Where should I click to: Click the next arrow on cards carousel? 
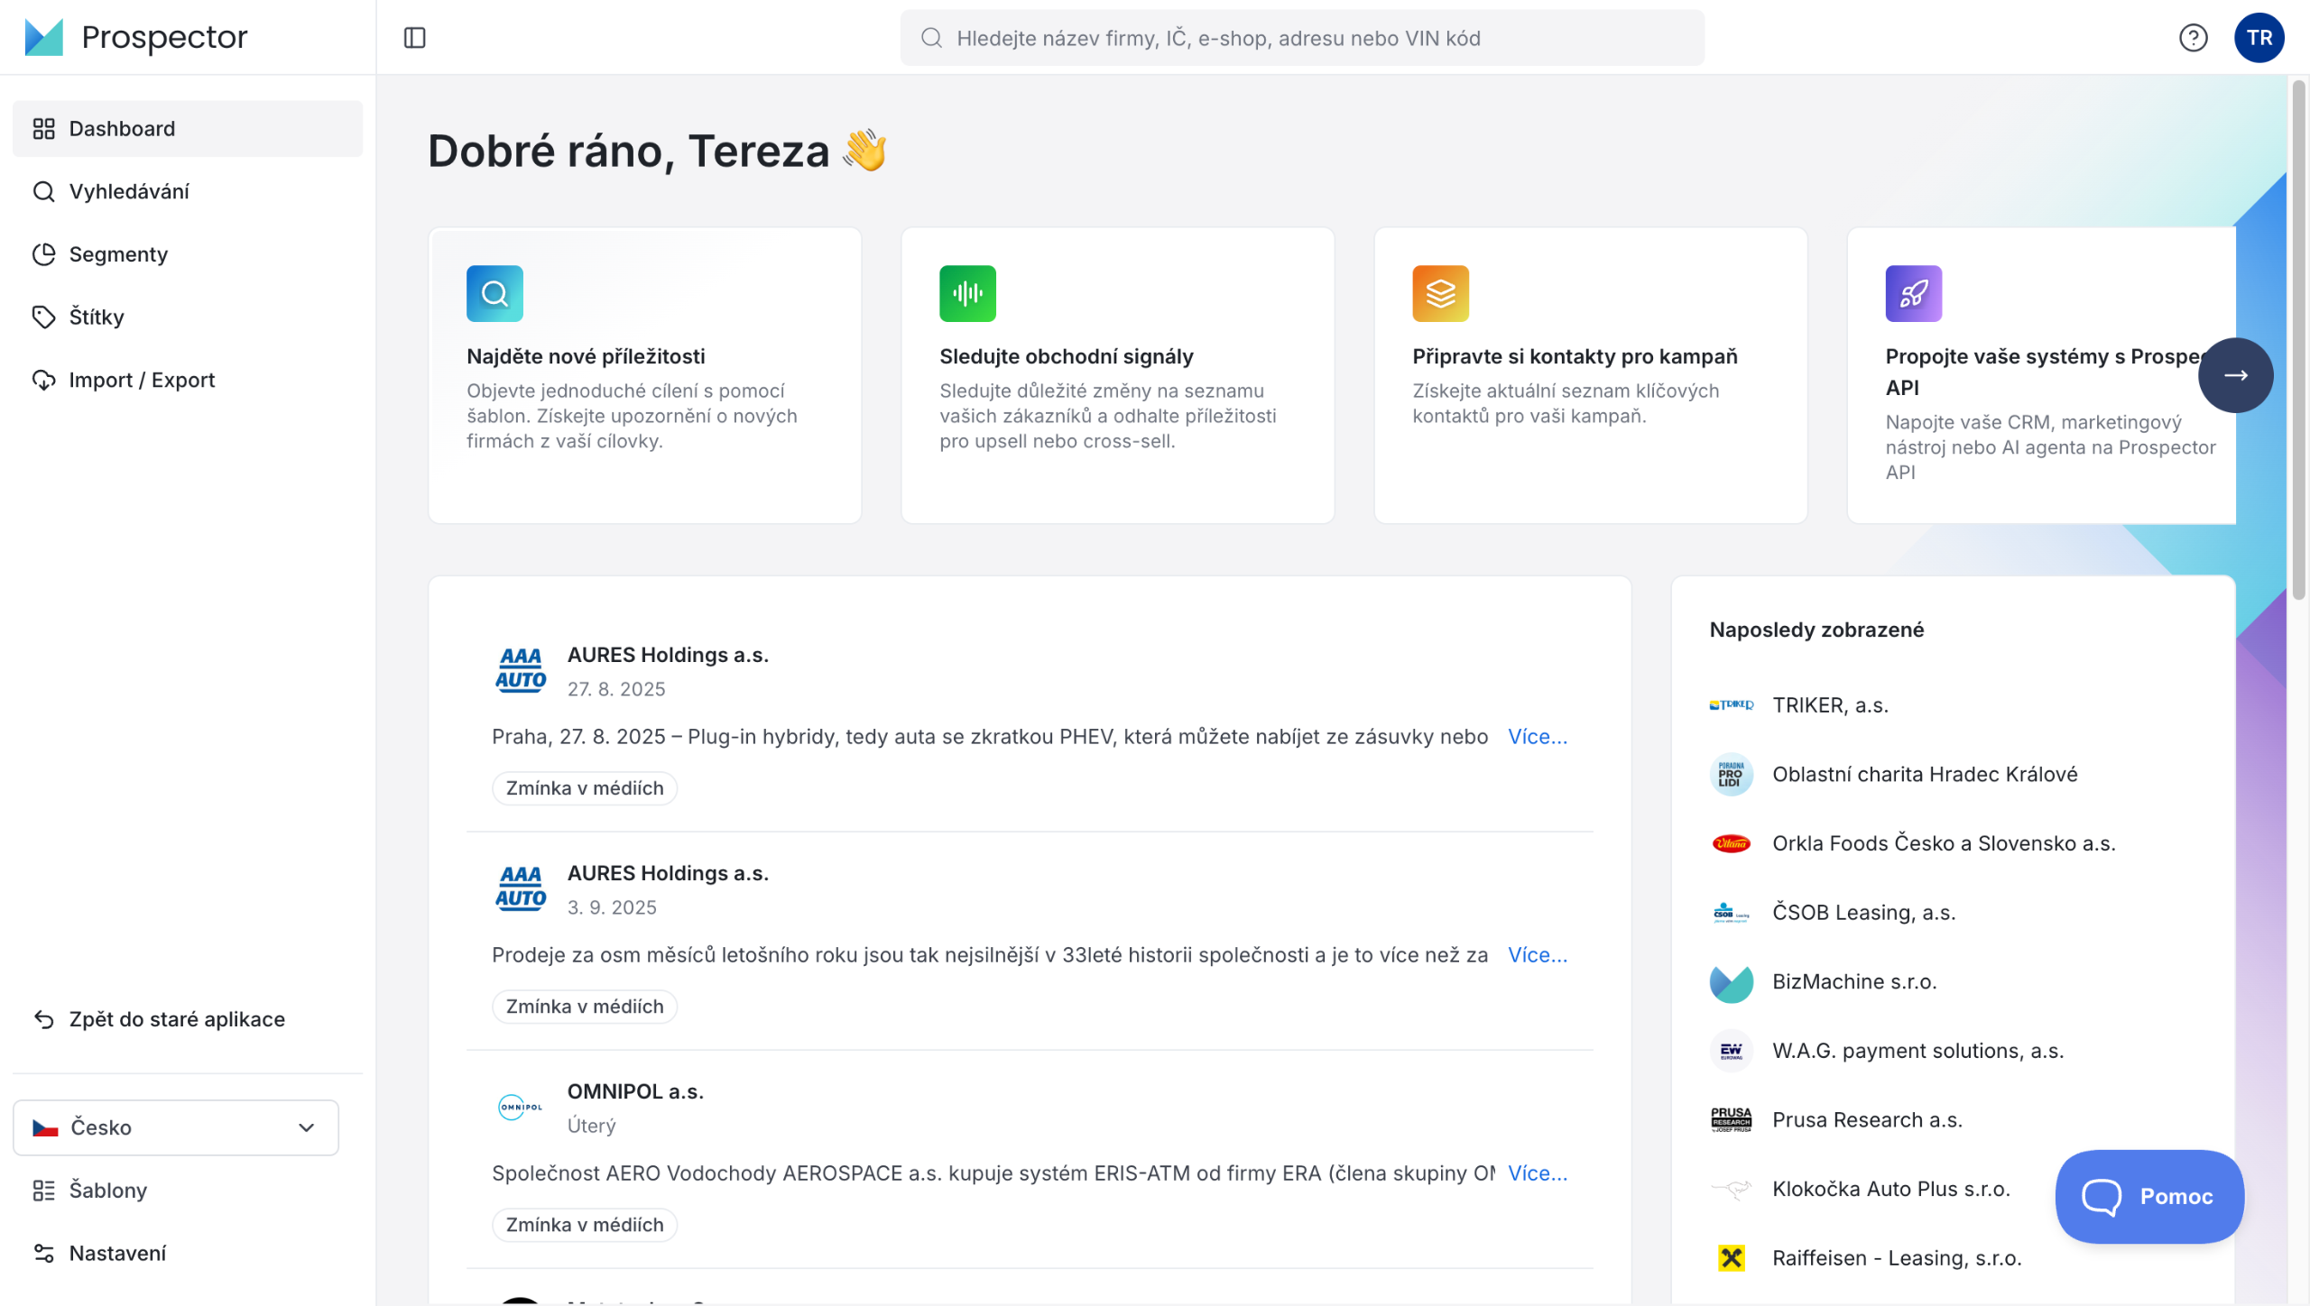2235,375
